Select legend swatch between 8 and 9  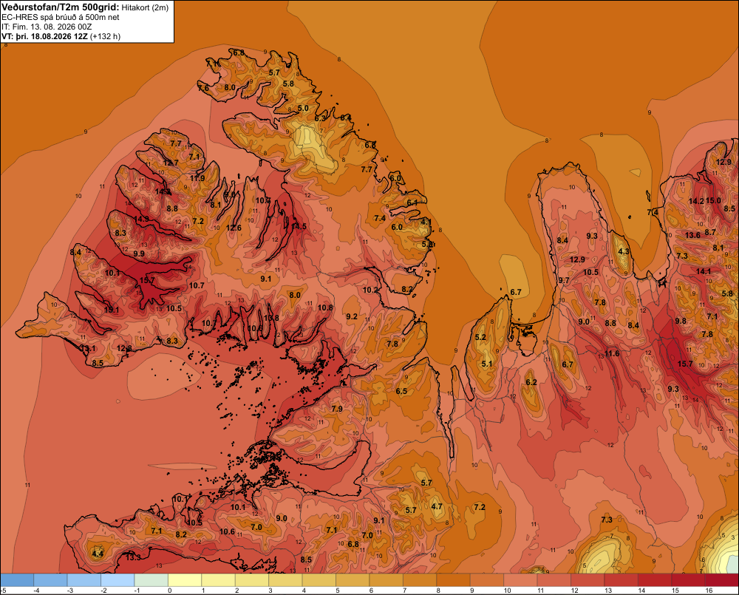coord(454,580)
